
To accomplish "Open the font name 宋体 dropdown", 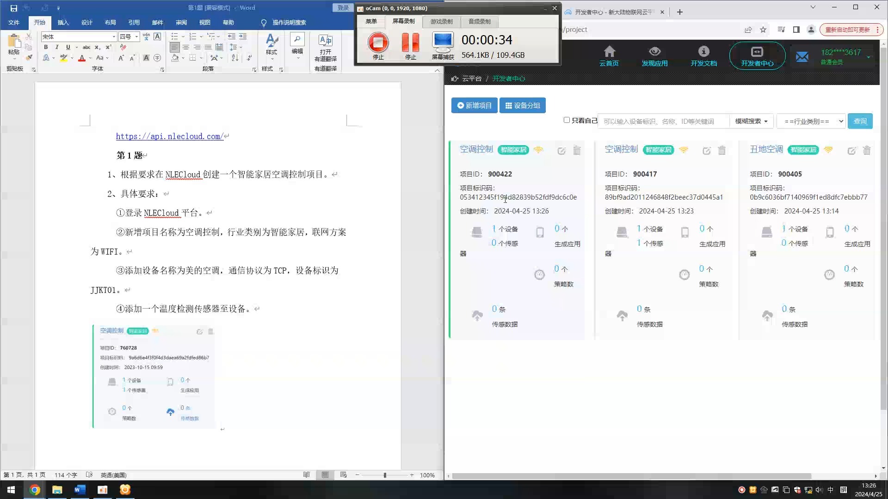I will (114, 37).
